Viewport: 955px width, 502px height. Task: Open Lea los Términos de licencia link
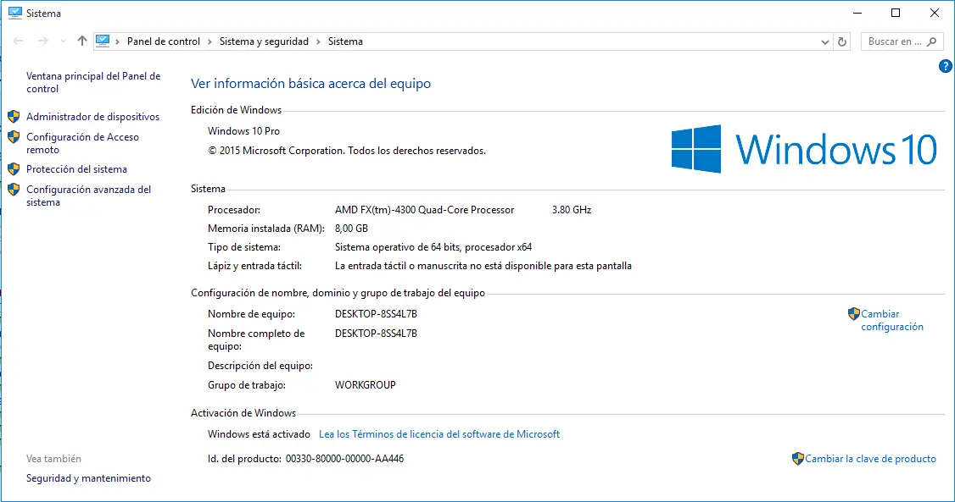click(x=439, y=434)
